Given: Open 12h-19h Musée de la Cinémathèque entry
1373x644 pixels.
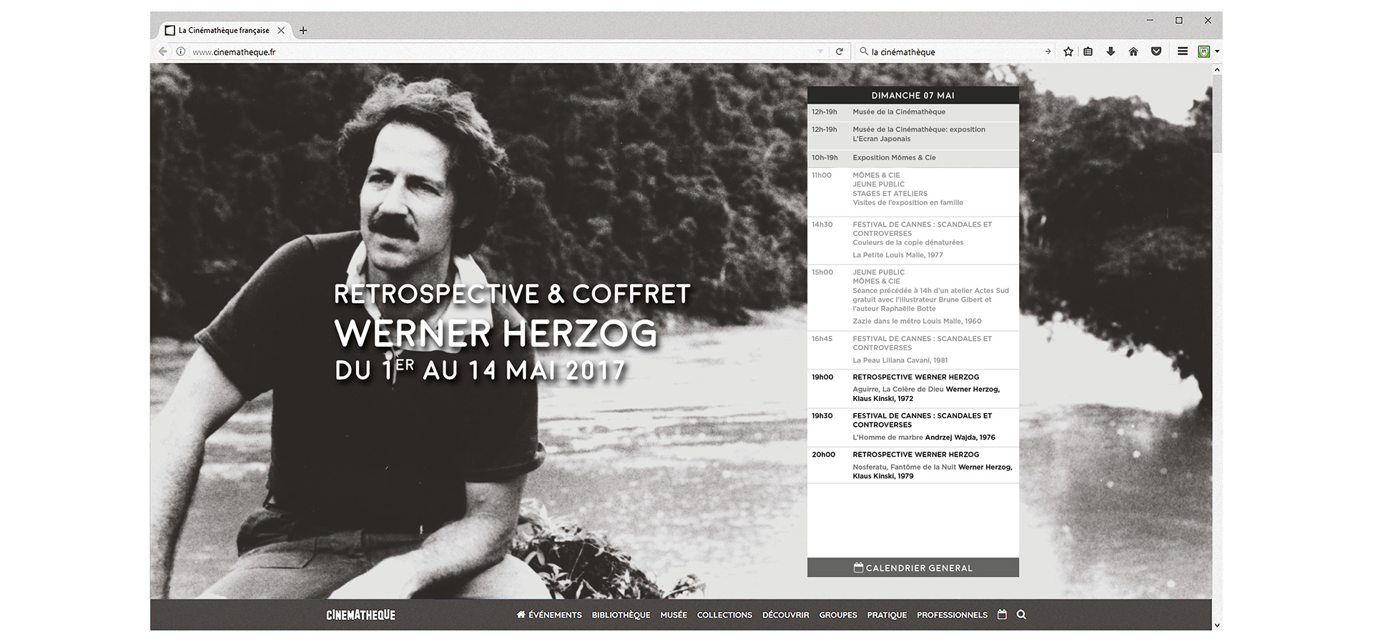Looking at the screenshot, I should click(913, 112).
